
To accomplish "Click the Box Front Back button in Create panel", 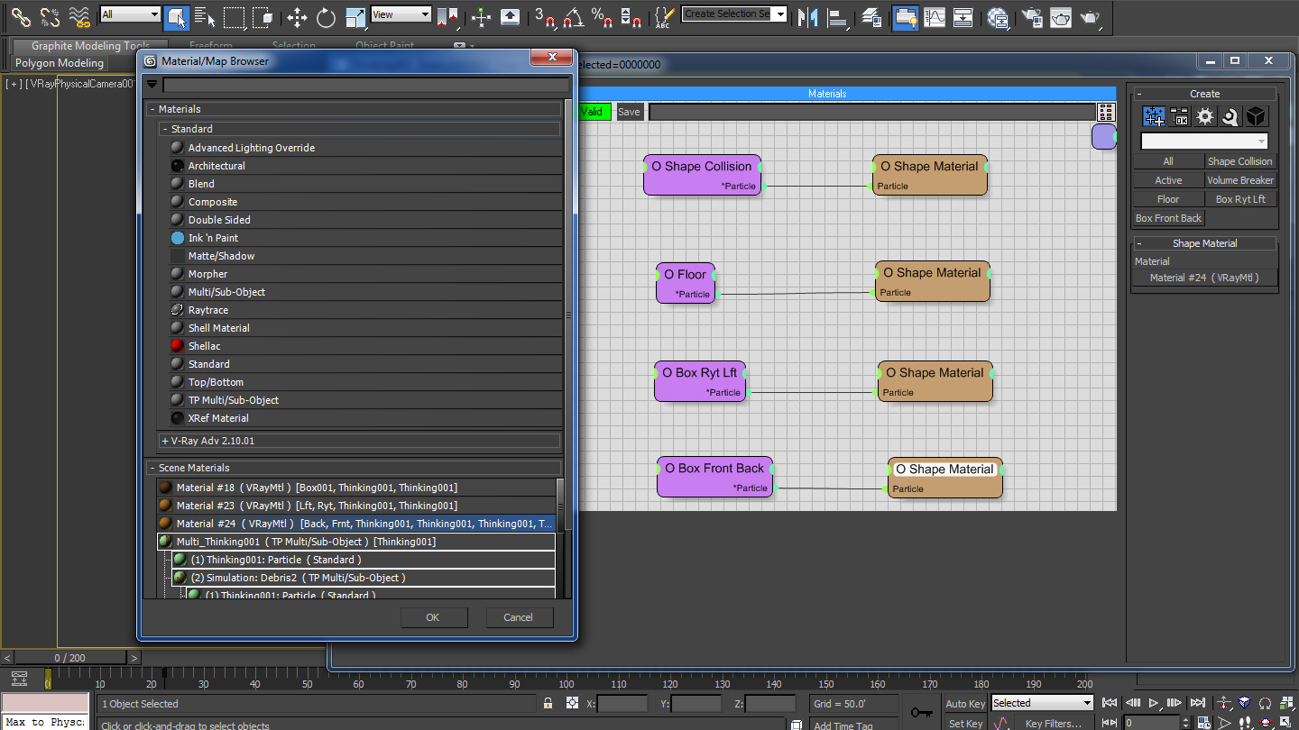I will point(1168,218).
